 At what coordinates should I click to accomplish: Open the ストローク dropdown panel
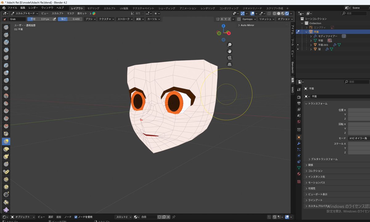125,19
